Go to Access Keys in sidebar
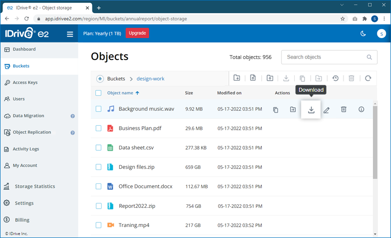 pyautogui.click(x=25, y=82)
